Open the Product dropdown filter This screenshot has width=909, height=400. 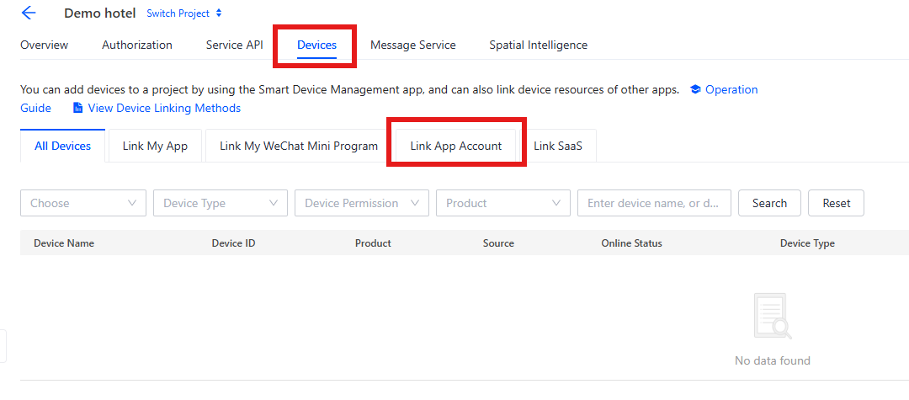503,203
